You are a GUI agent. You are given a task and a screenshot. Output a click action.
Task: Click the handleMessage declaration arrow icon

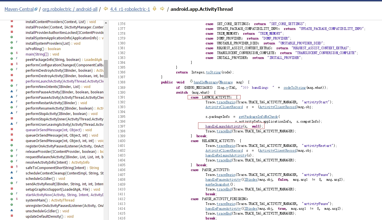pos(191,82)
